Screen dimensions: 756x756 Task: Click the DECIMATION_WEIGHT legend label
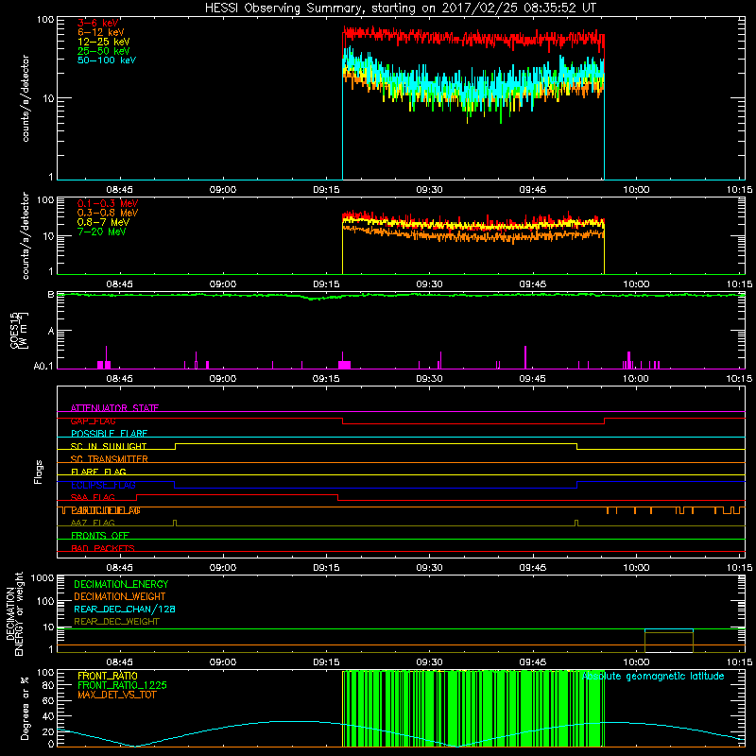pyautogui.click(x=120, y=597)
